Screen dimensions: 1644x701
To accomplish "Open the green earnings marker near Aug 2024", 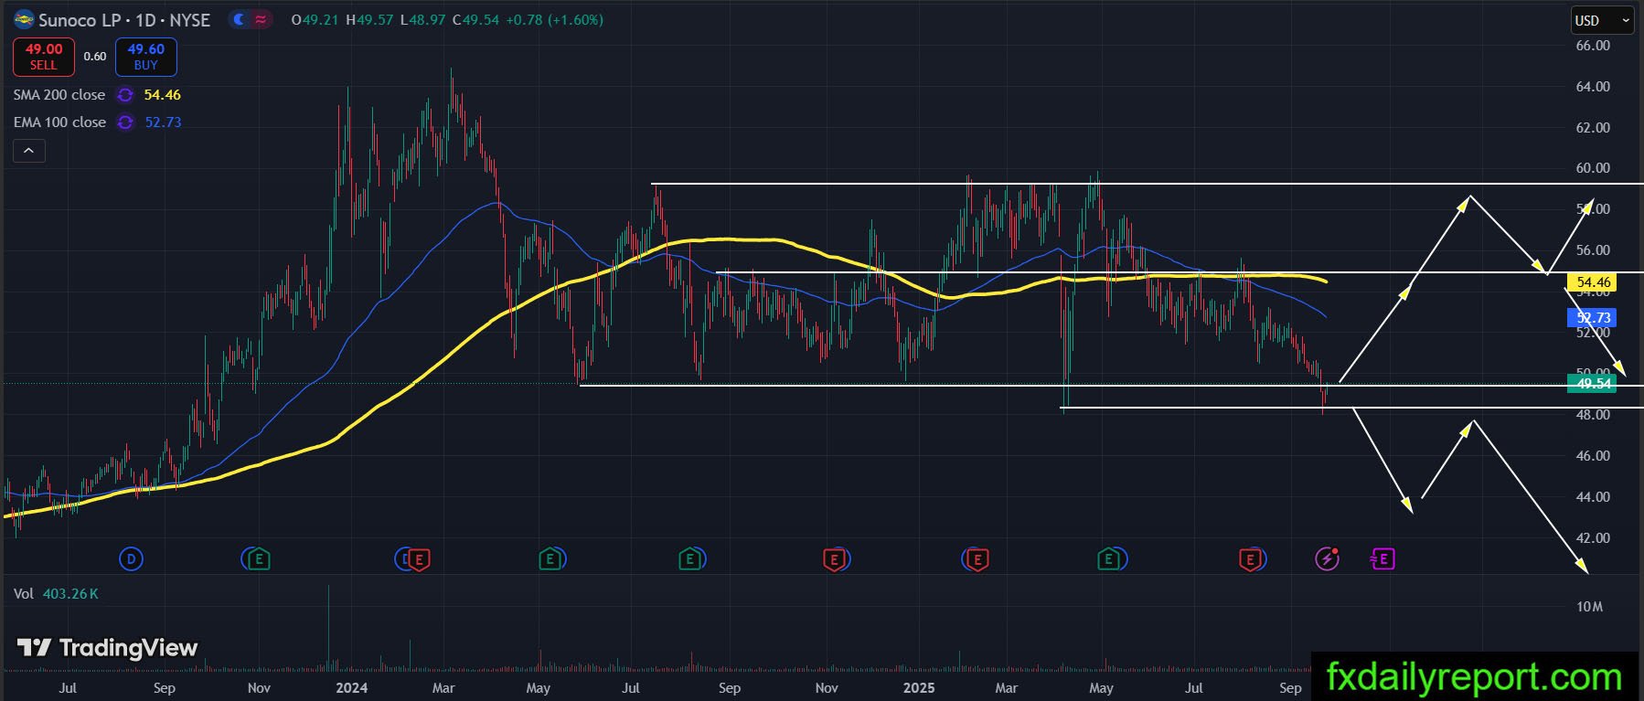I will click(690, 558).
